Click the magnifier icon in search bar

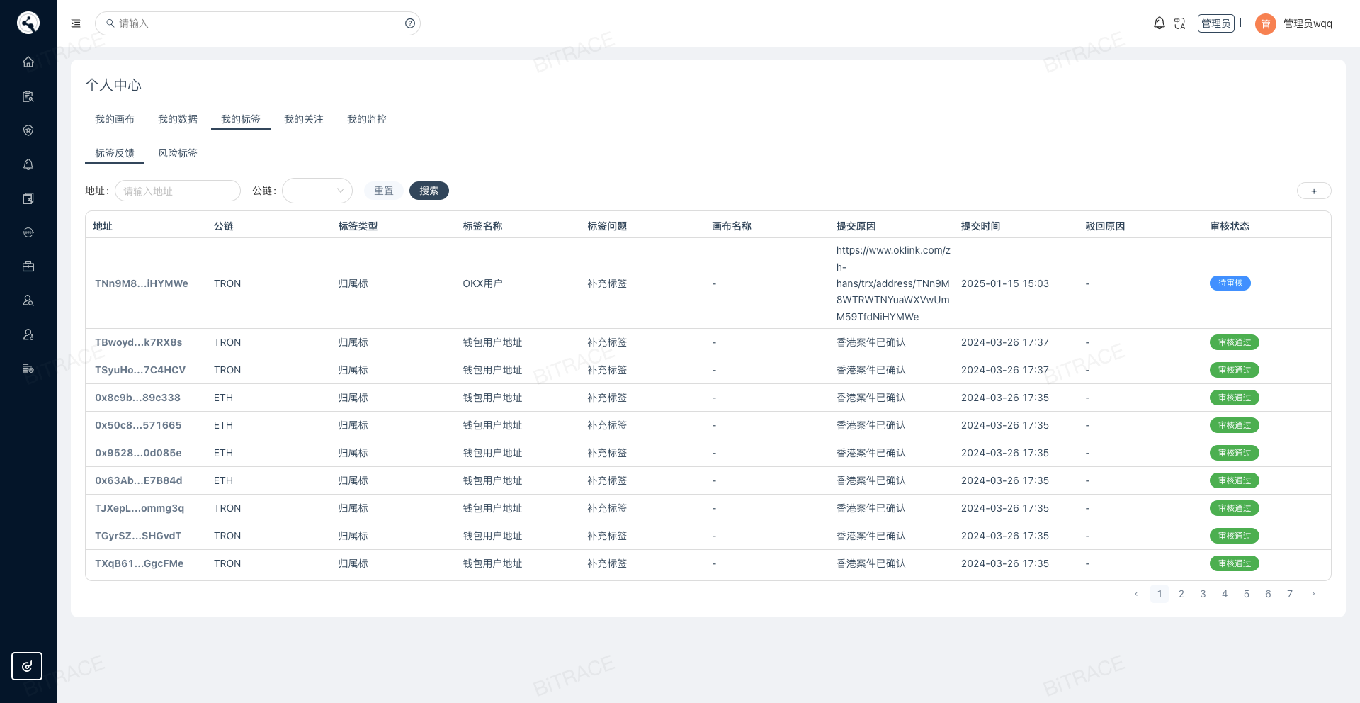(110, 23)
